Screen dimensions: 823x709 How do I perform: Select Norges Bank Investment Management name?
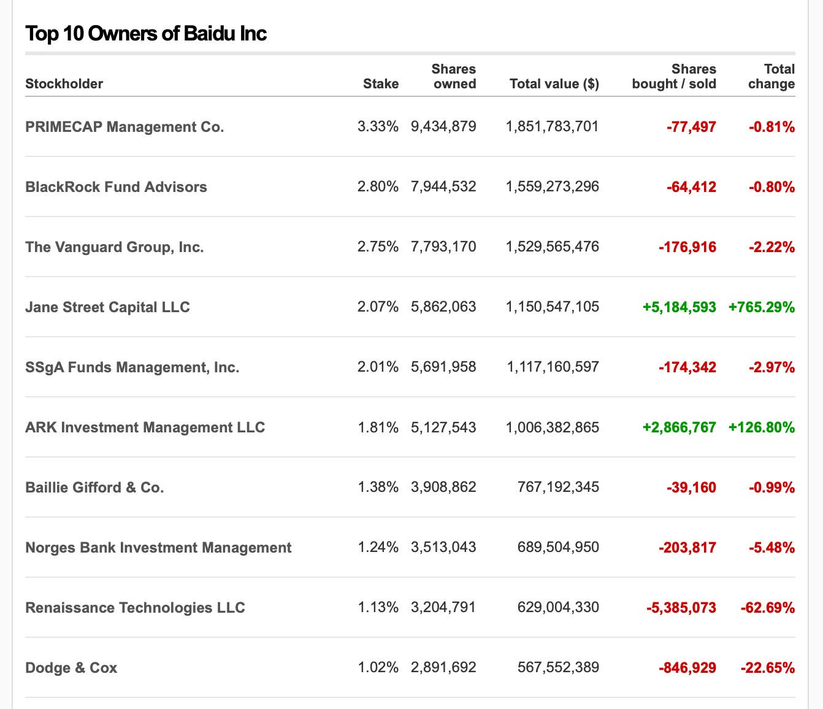click(x=158, y=548)
